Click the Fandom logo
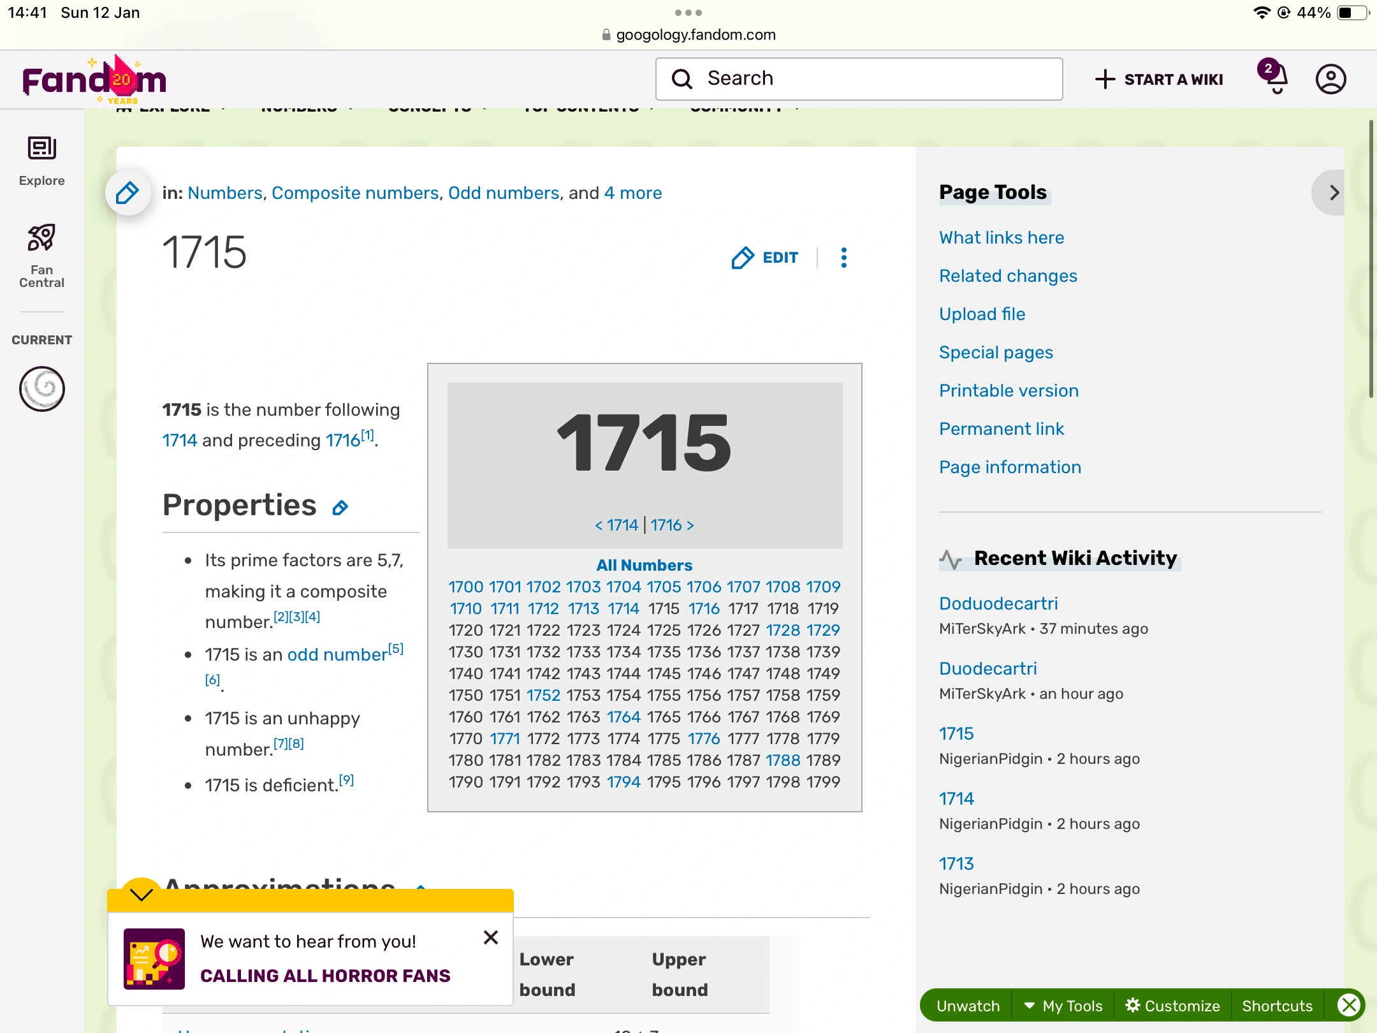Viewport: 1377px width, 1033px height. coord(94,80)
